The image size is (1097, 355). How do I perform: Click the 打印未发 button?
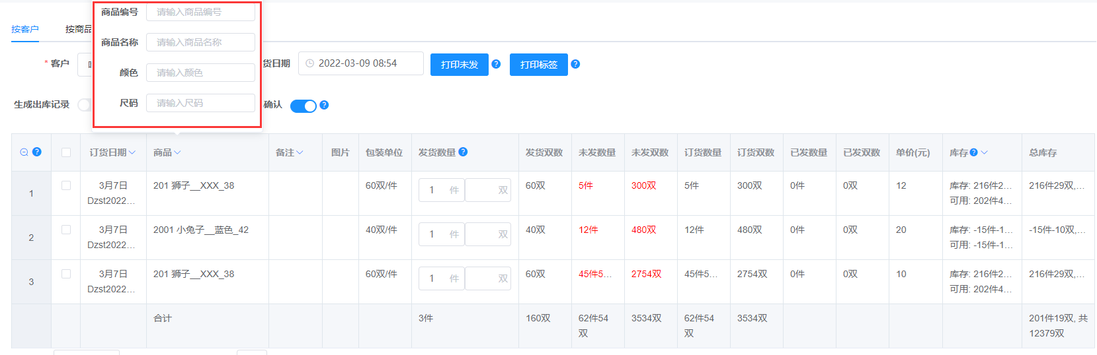459,65
